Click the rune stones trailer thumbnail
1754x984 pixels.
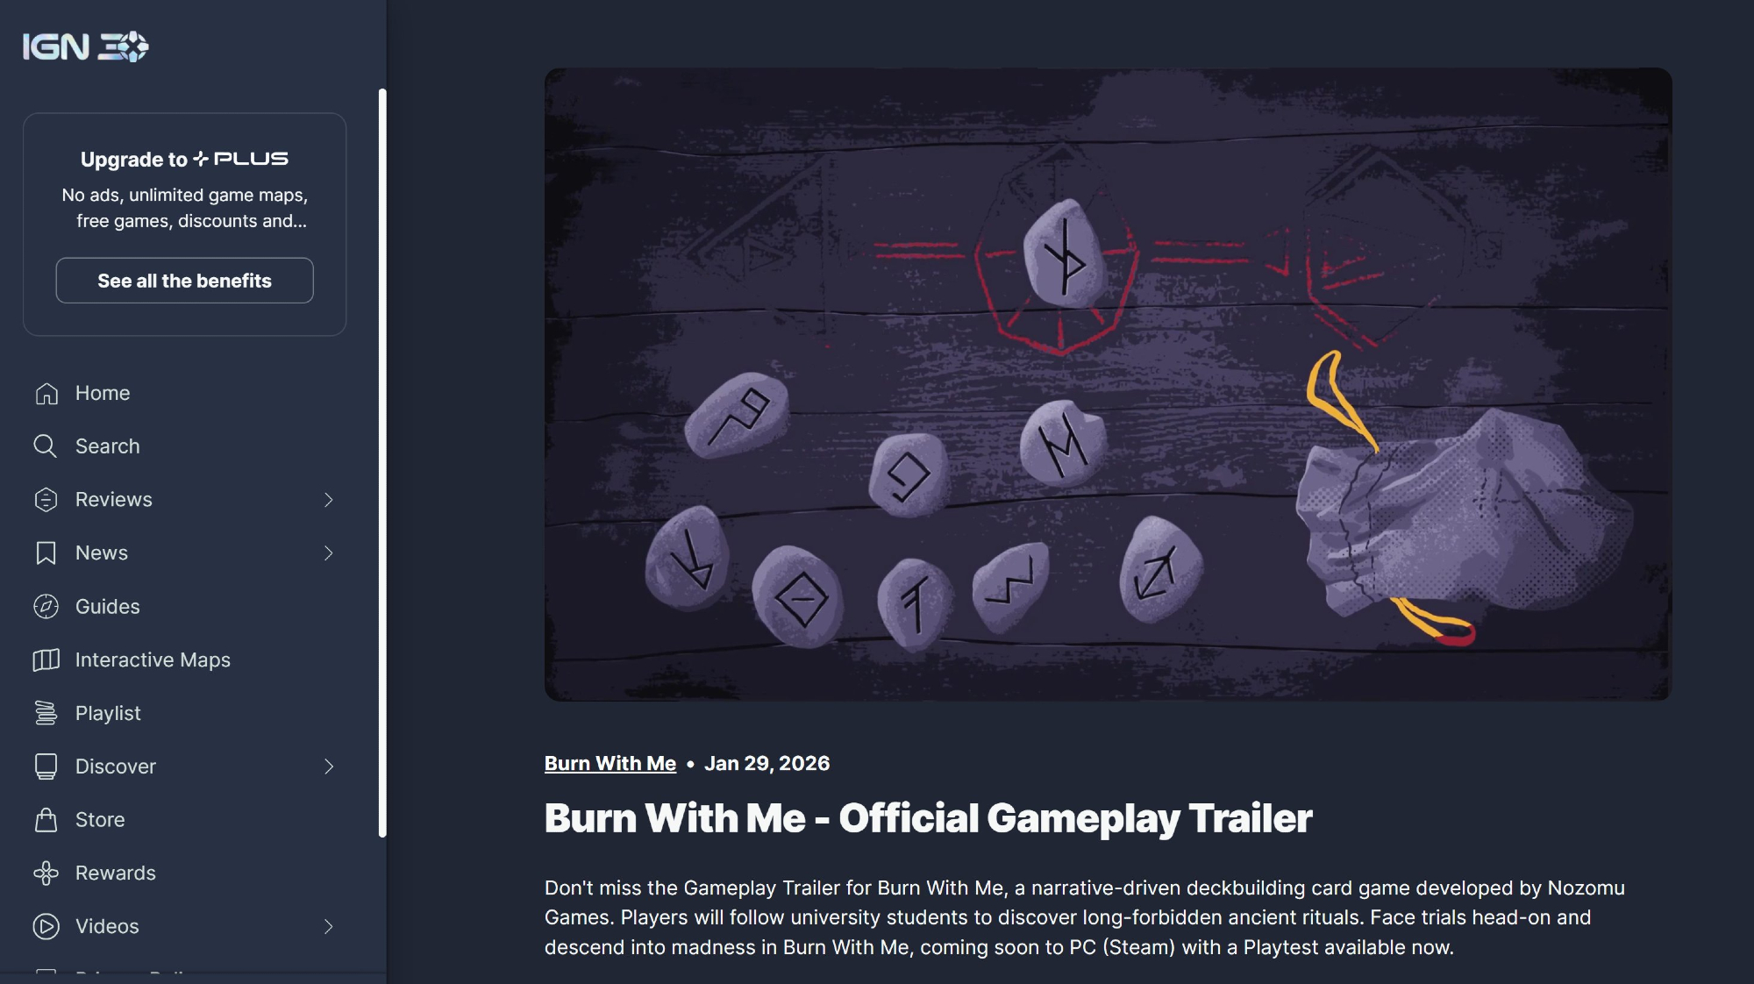click(x=1108, y=384)
